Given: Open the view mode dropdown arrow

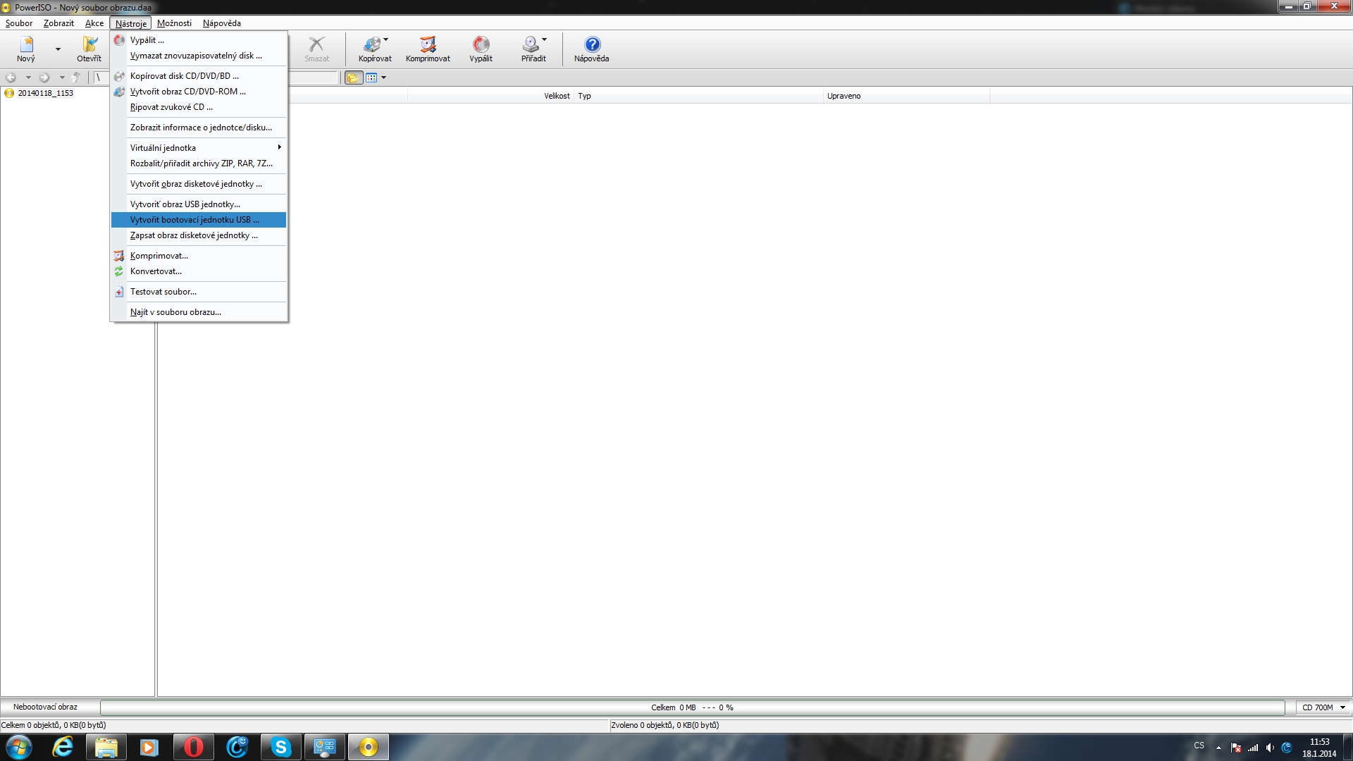Looking at the screenshot, I should (x=384, y=78).
